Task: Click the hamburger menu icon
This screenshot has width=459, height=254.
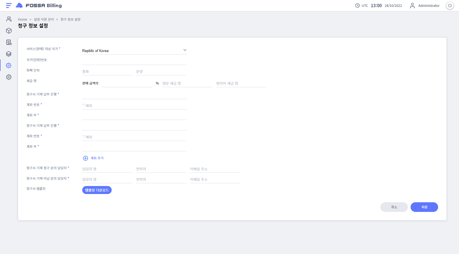Action: (9, 6)
